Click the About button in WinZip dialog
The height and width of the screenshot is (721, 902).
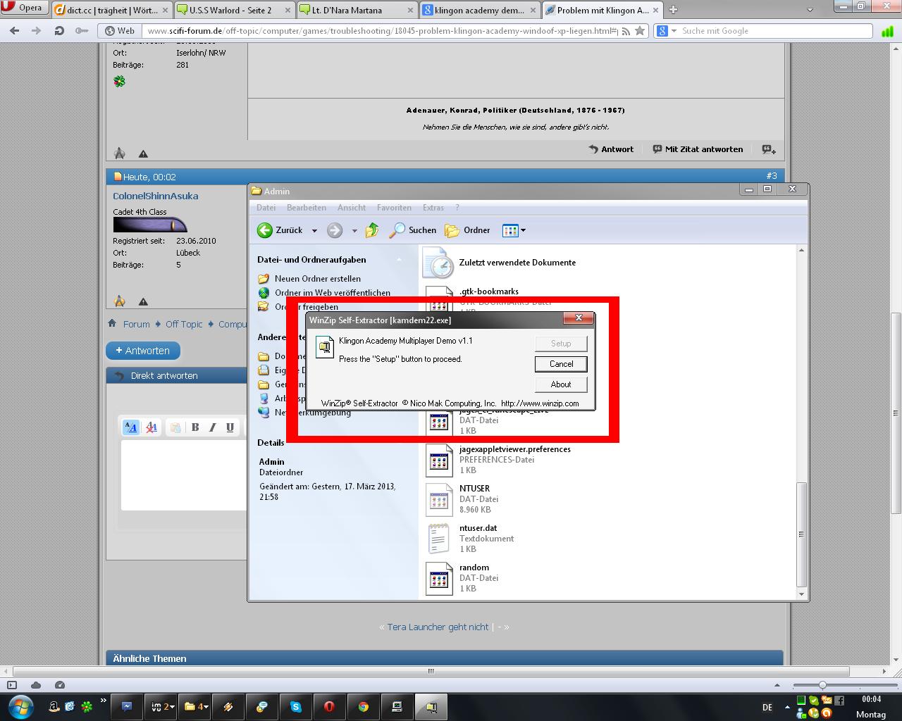coord(561,384)
